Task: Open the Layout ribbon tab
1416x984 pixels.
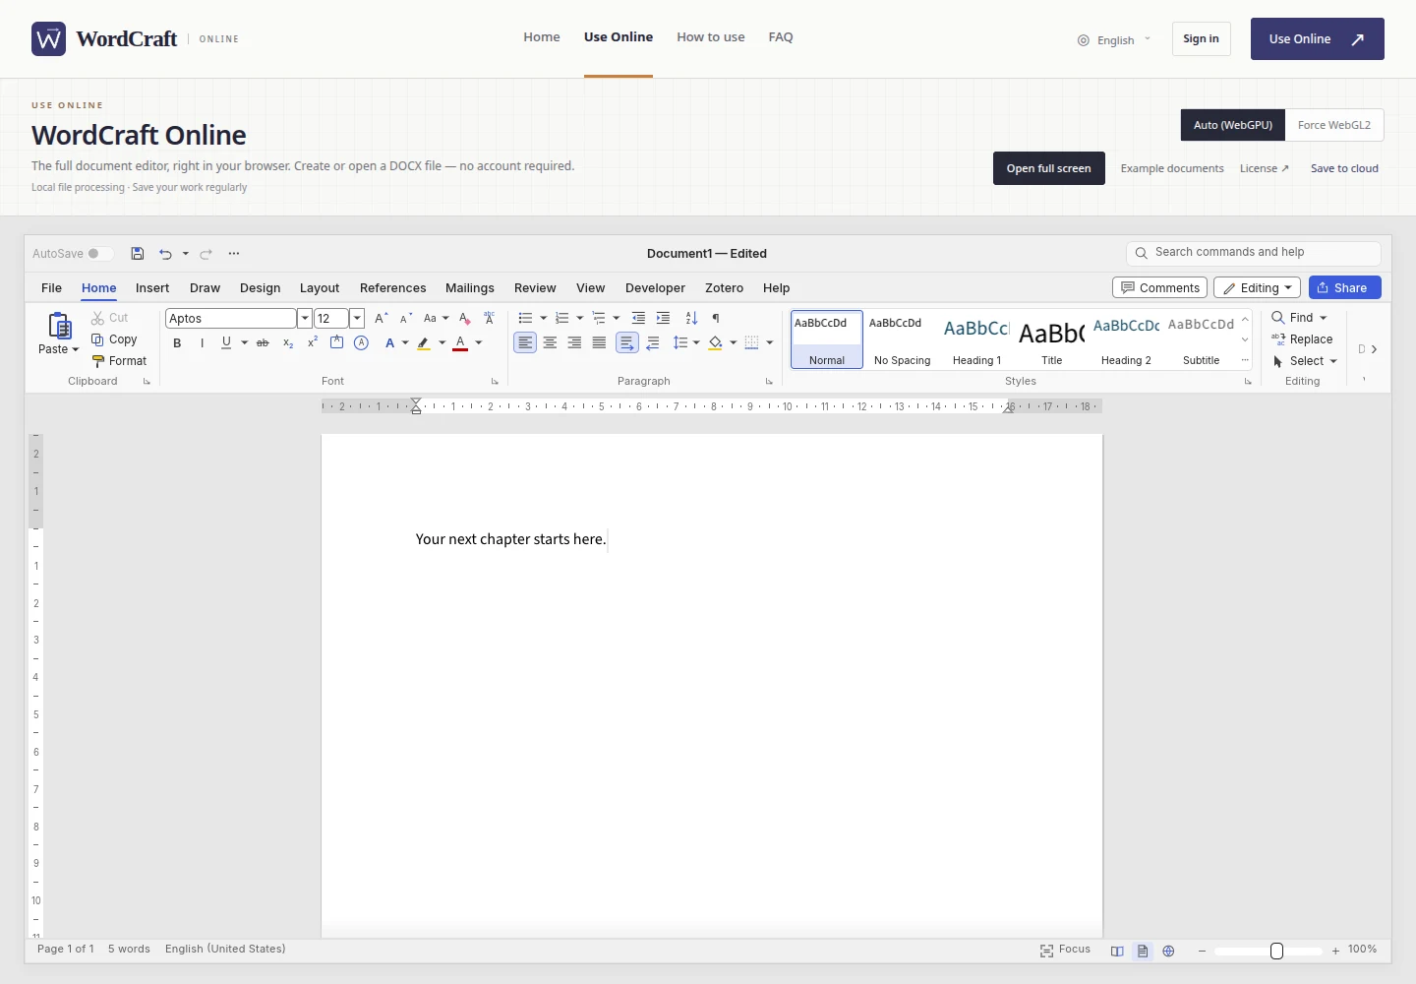Action: 320,288
